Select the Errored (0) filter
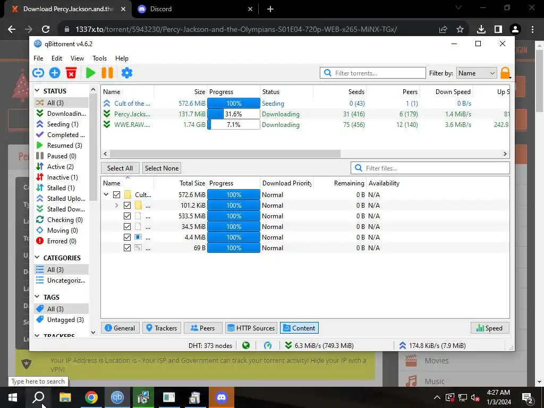Image resolution: width=544 pixels, height=408 pixels. coord(62,241)
